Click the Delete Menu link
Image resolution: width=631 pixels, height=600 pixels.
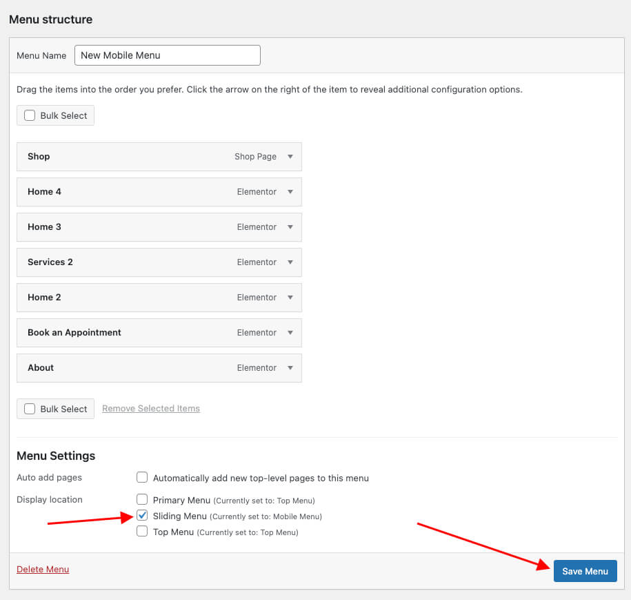pyautogui.click(x=43, y=570)
